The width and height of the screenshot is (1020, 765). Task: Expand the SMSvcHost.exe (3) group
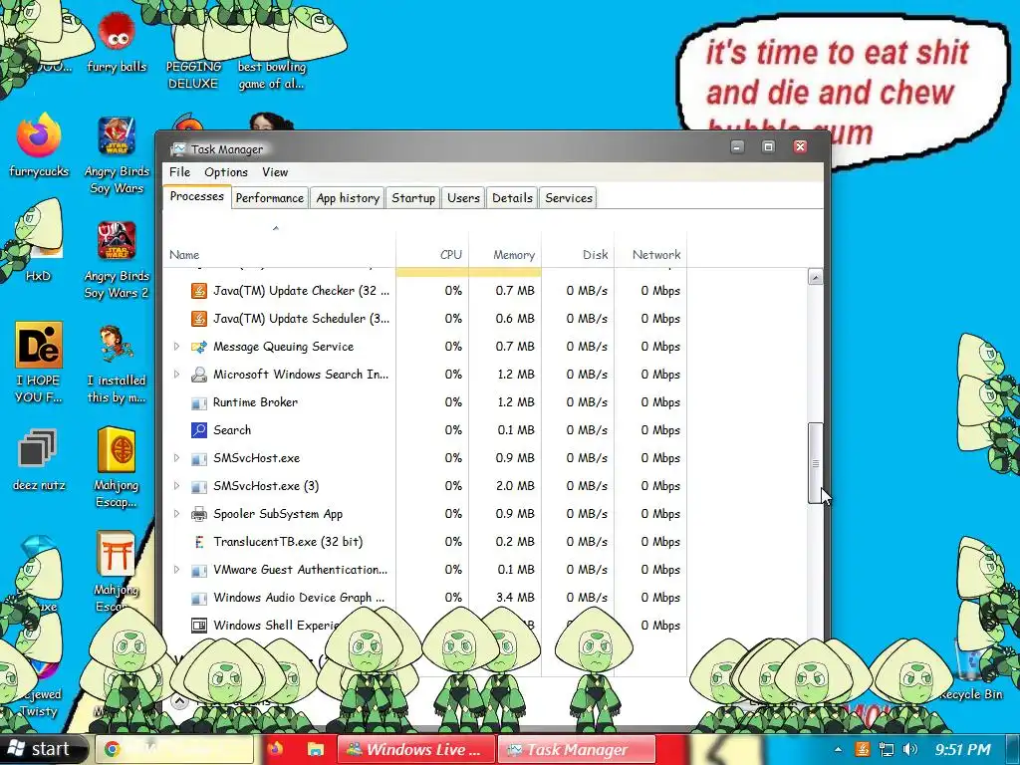[176, 486]
